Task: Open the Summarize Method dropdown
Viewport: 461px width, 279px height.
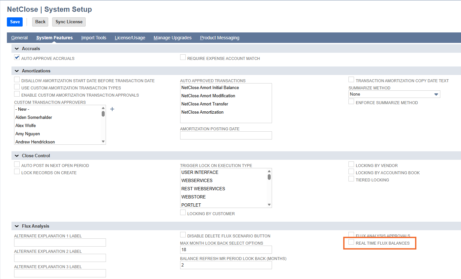Action: click(x=394, y=94)
